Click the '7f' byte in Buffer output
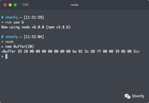Screen dimensions: 149x103 [x=99, y=51]
